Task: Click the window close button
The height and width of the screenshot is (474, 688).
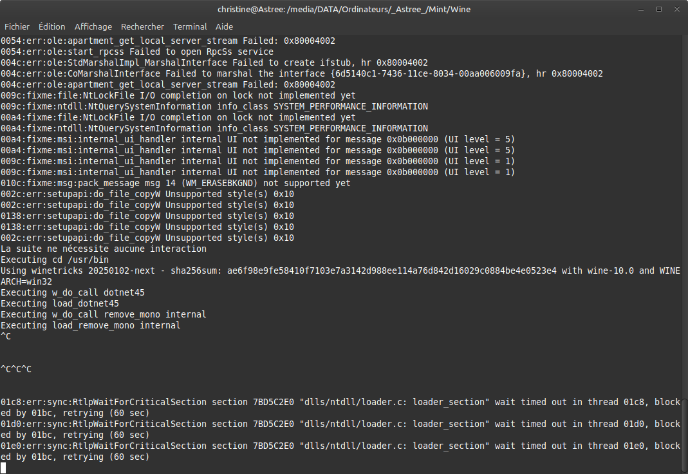Action: 676,9
